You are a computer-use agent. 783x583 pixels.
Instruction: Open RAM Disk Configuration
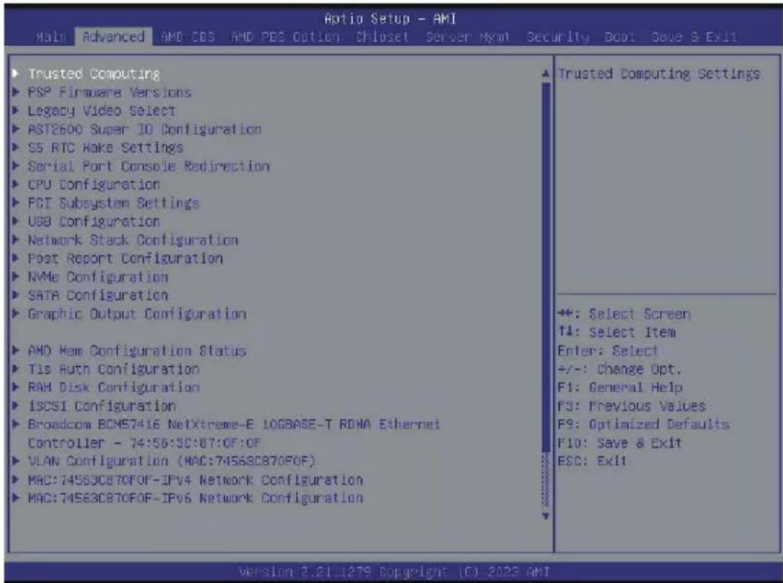113,388
